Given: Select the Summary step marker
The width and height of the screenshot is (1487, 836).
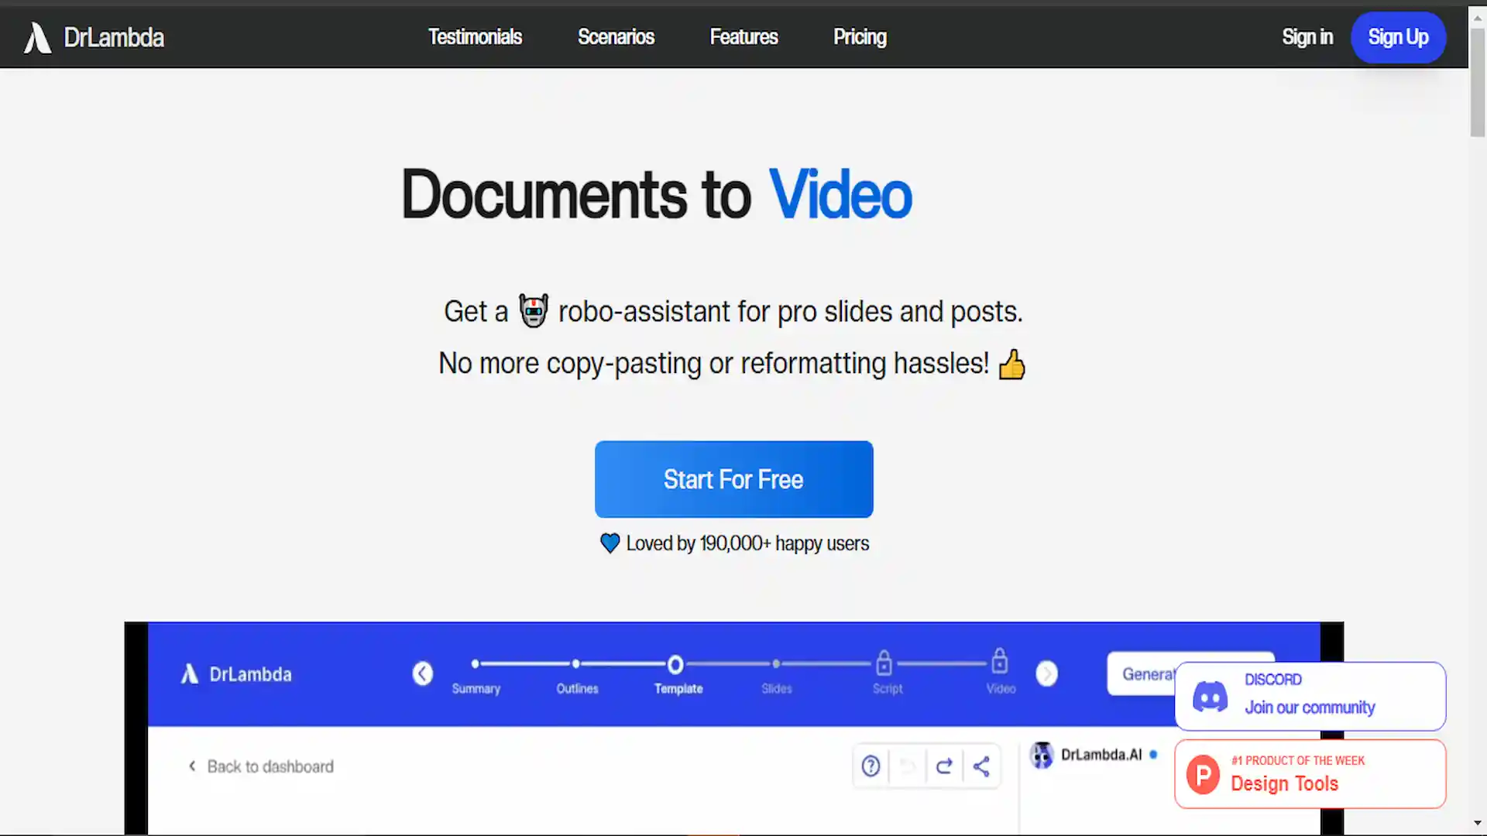Looking at the screenshot, I should point(476,663).
